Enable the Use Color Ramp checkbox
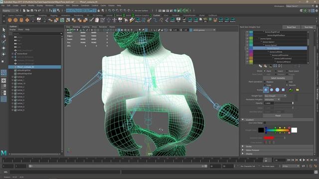This screenshot has height=179, width=319. click(265, 123)
